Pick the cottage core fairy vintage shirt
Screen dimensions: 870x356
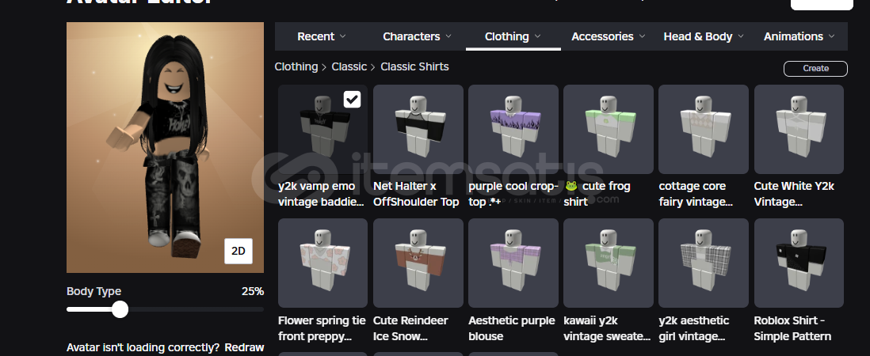click(704, 130)
